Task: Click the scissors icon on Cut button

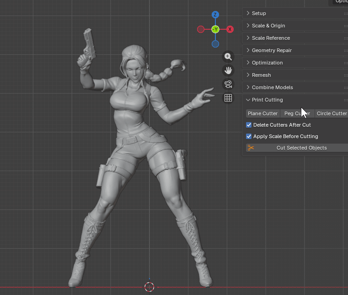Action: pos(251,148)
